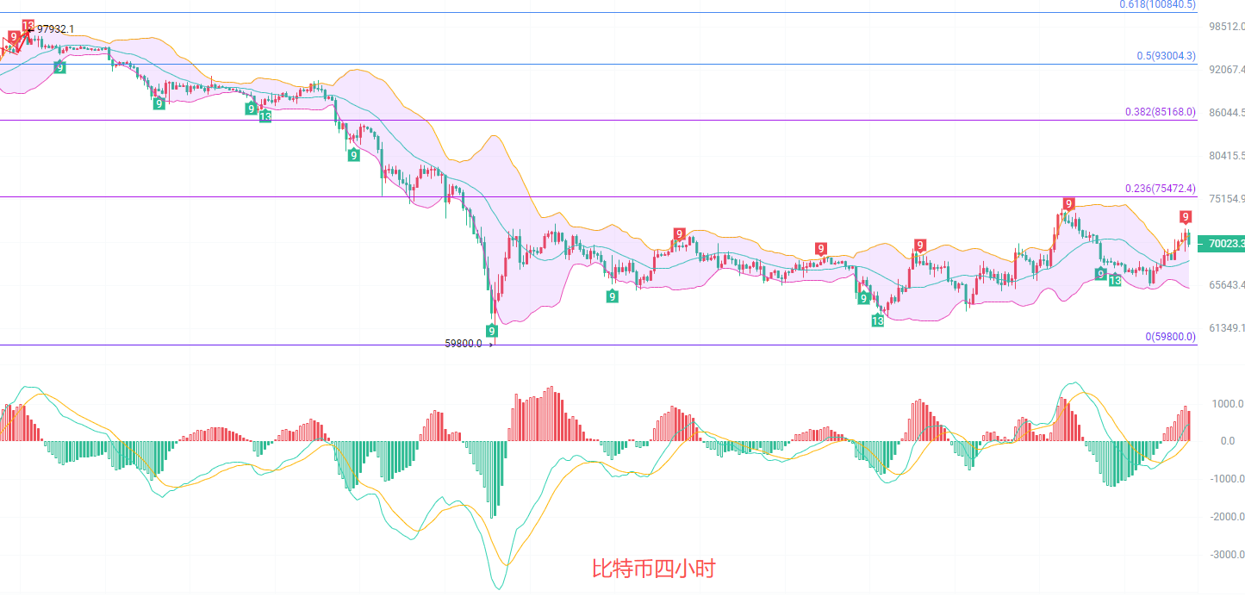Click the current price tag 70023.3
Screen dimensions: 1245x597
pyautogui.click(x=1224, y=244)
